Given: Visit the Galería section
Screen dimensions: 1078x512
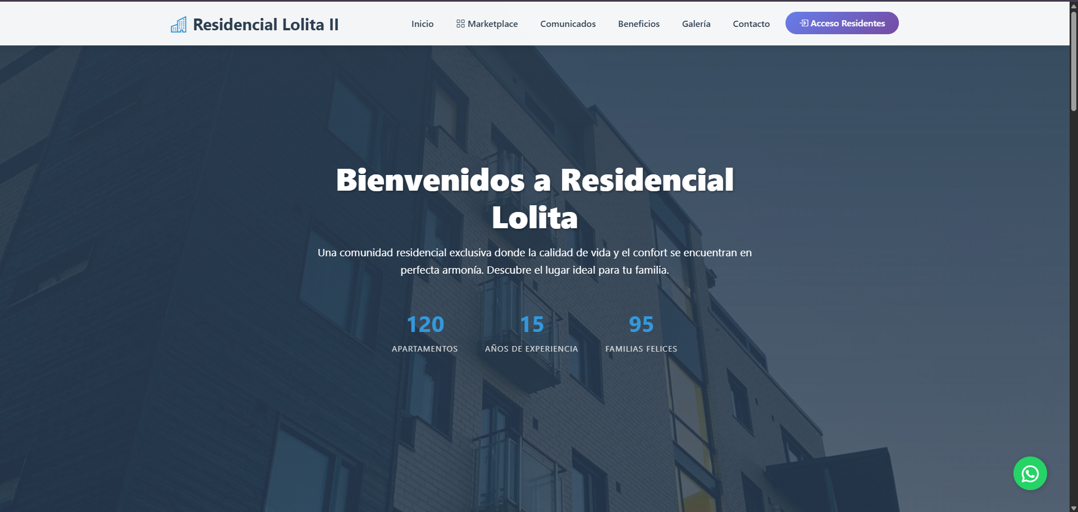Looking at the screenshot, I should pyautogui.click(x=696, y=24).
